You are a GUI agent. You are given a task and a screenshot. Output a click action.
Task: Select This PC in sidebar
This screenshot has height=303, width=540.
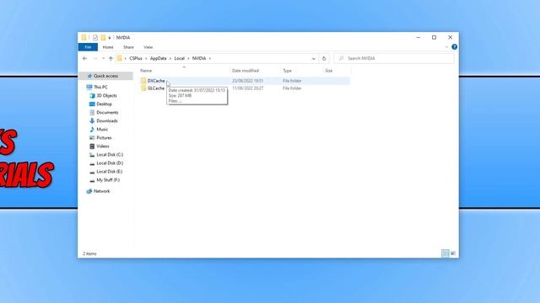point(100,88)
